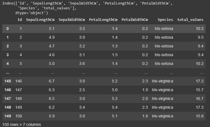The height and width of the screenshot is (127, 210).
Task: Click the Id column header
Action: click(20, 20)
